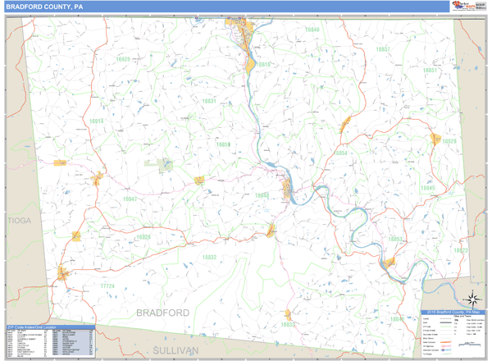492x361 pixels.
Task: Click the large BRADFORD county label
Action: click(x=163, y=313)
